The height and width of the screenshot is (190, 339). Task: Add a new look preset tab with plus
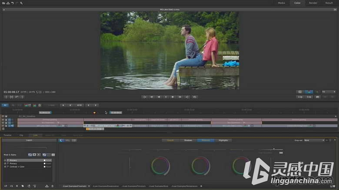coord(201,186)
